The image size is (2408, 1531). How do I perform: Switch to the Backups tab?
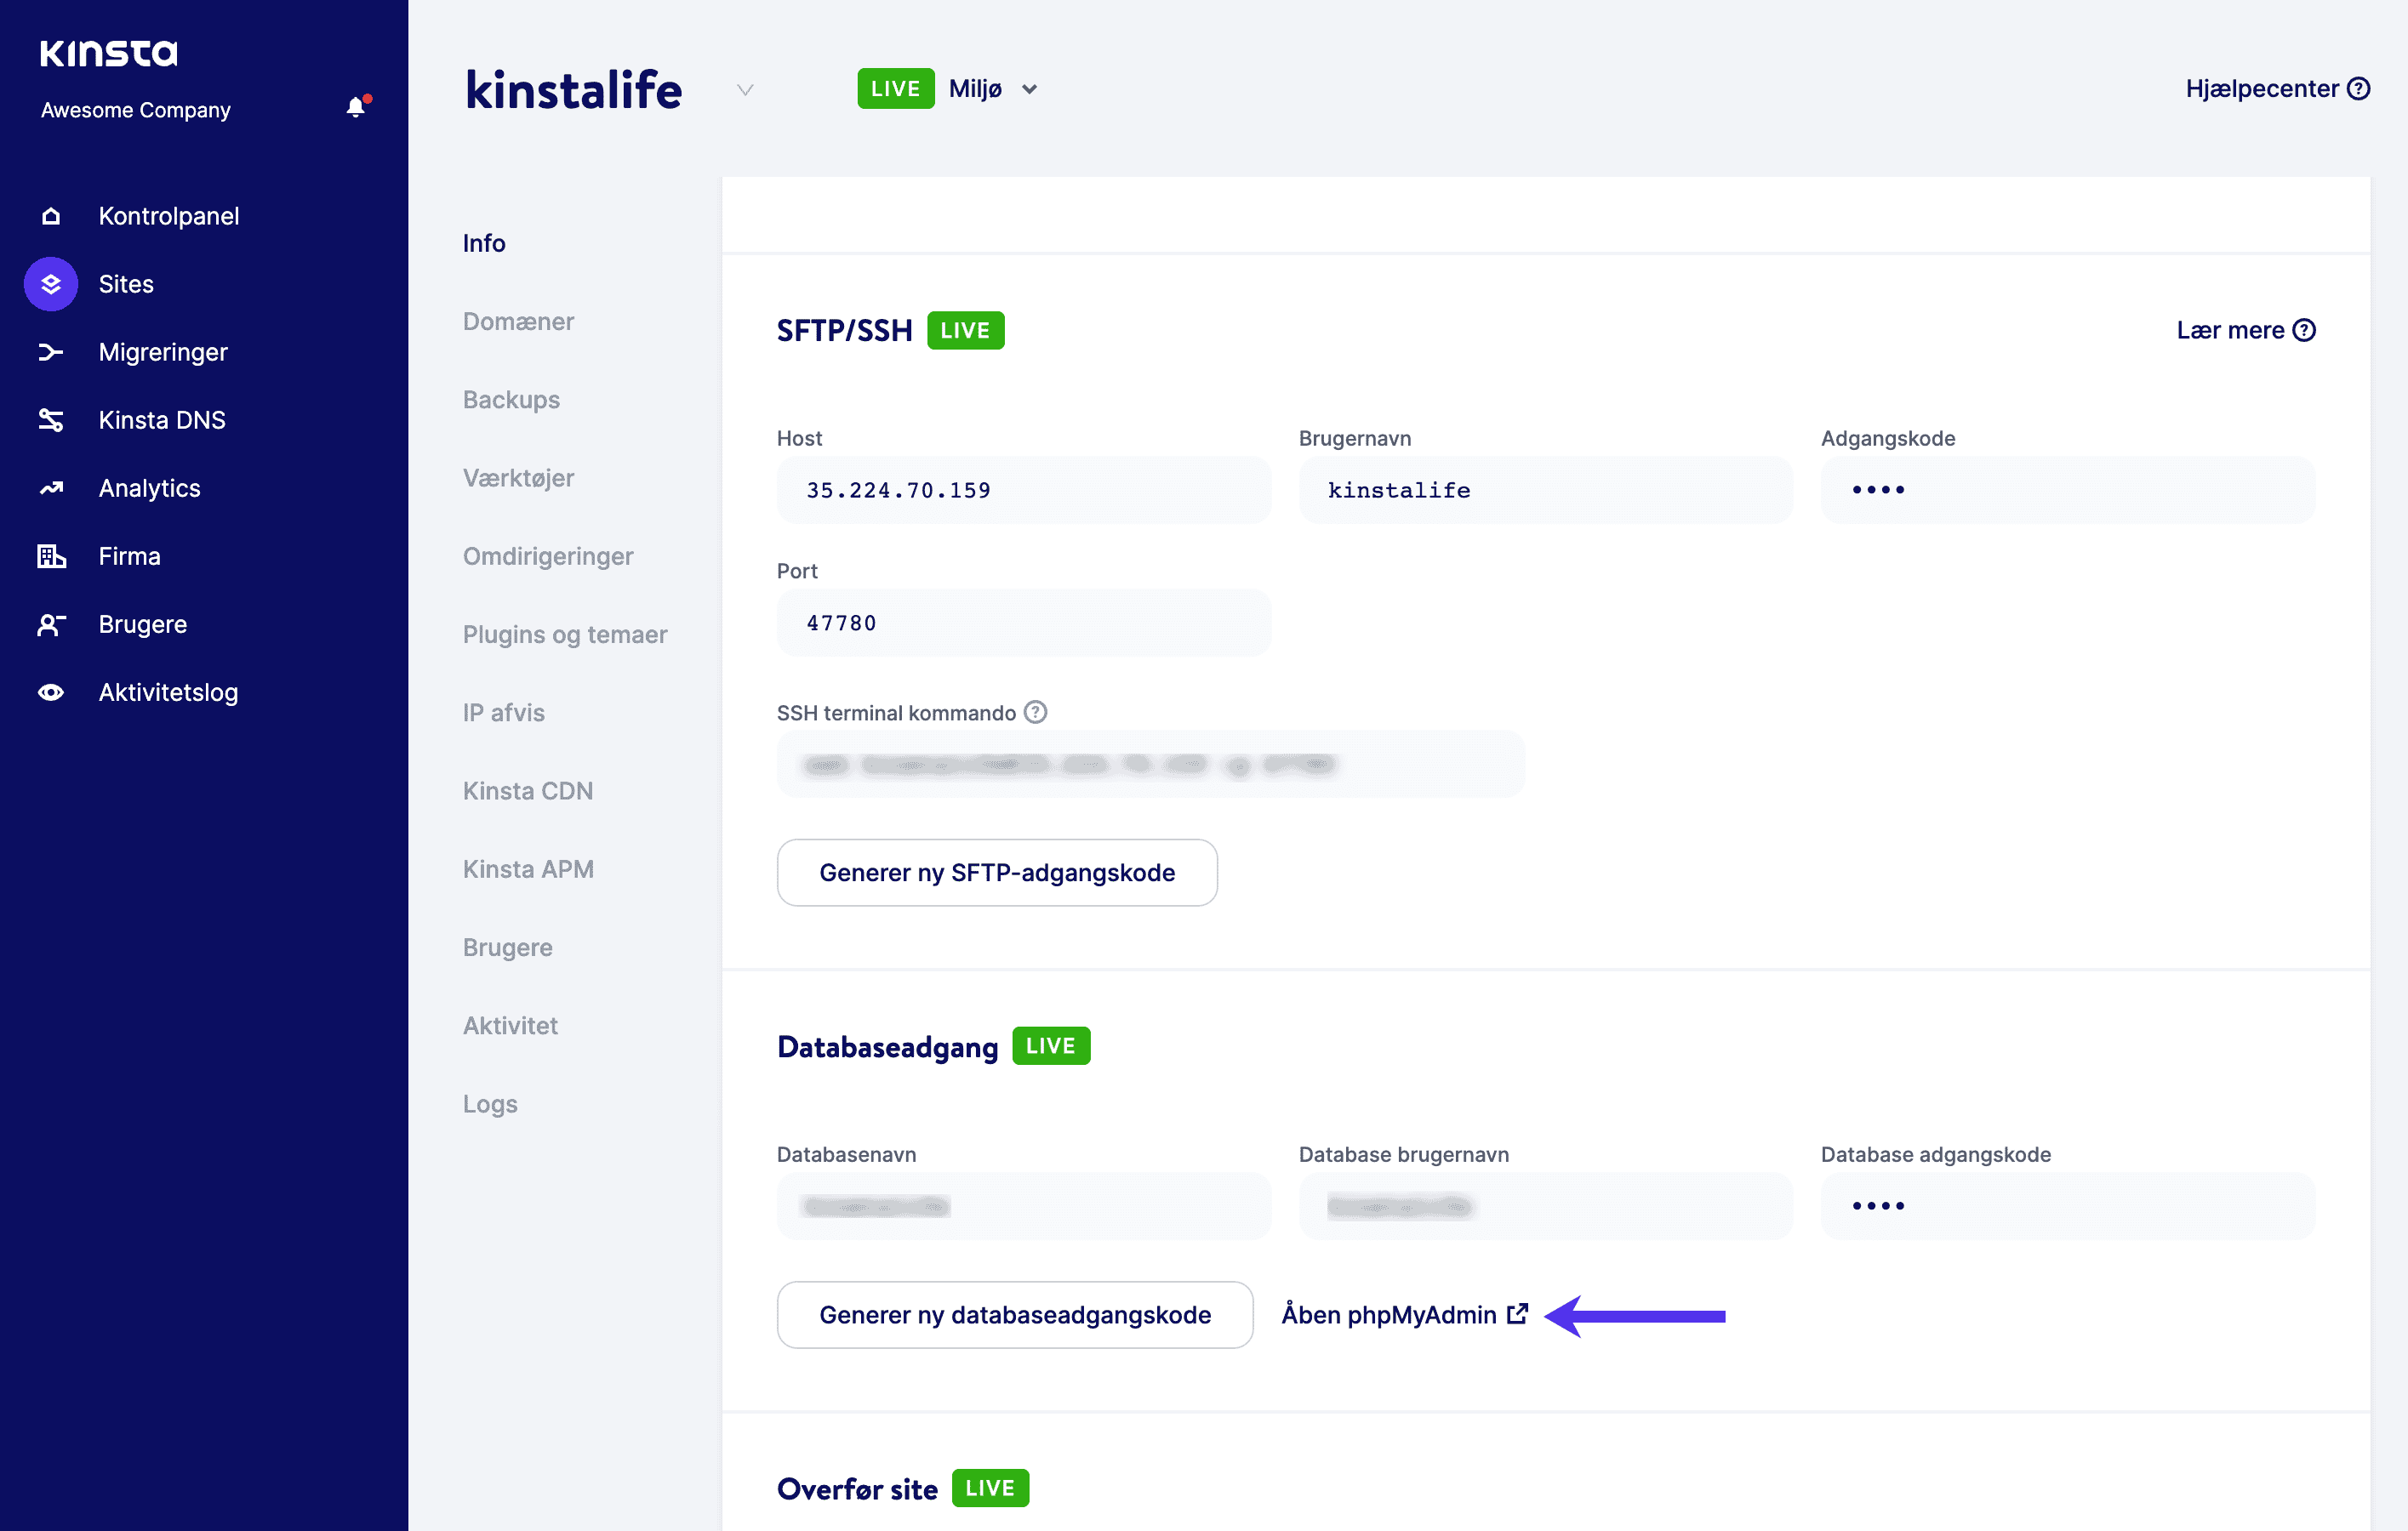tap(511, 399)
